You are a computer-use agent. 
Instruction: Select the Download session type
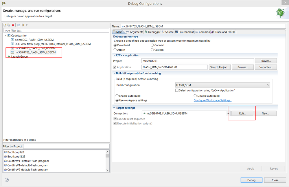[115, 45]
